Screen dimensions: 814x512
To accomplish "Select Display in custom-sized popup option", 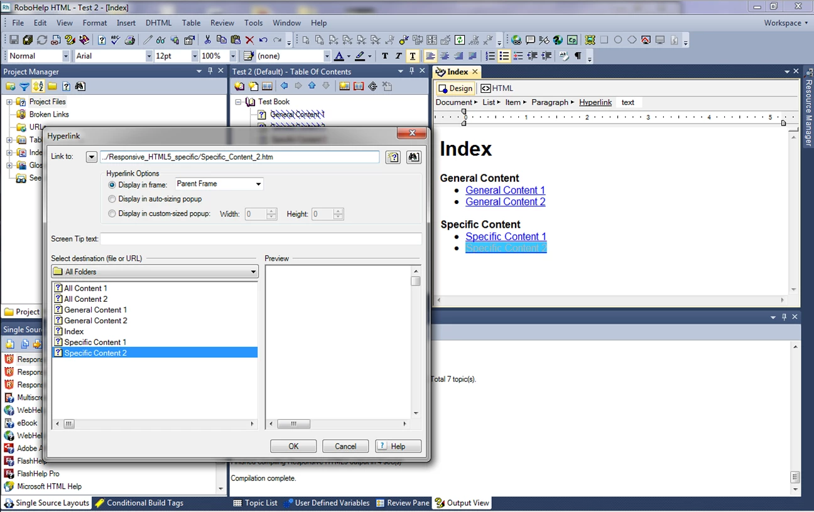I will pyautogui.click(x=112, y=213).
